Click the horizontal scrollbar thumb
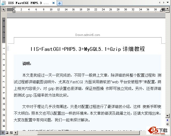This screenshot has width=171, height=136. click(x=88, y=133)
